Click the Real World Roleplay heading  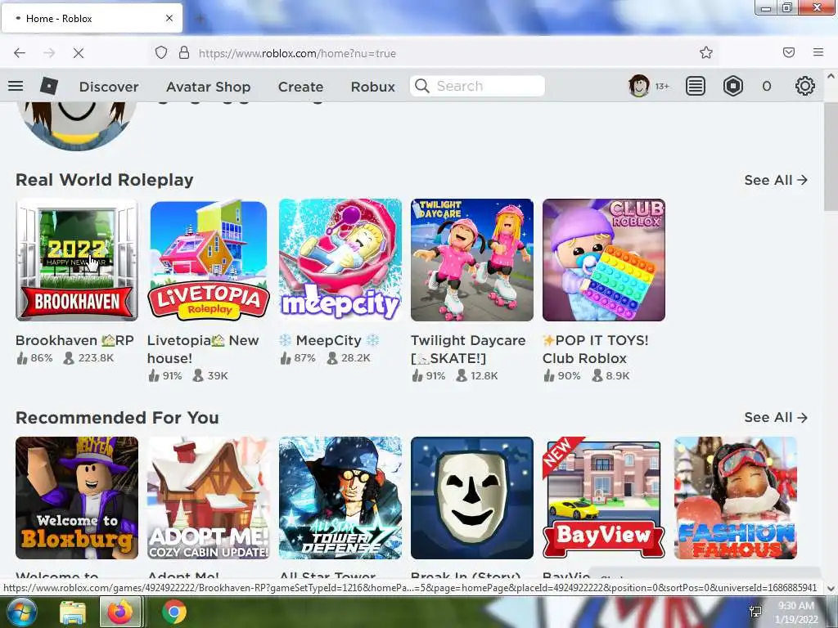[105, 180]
